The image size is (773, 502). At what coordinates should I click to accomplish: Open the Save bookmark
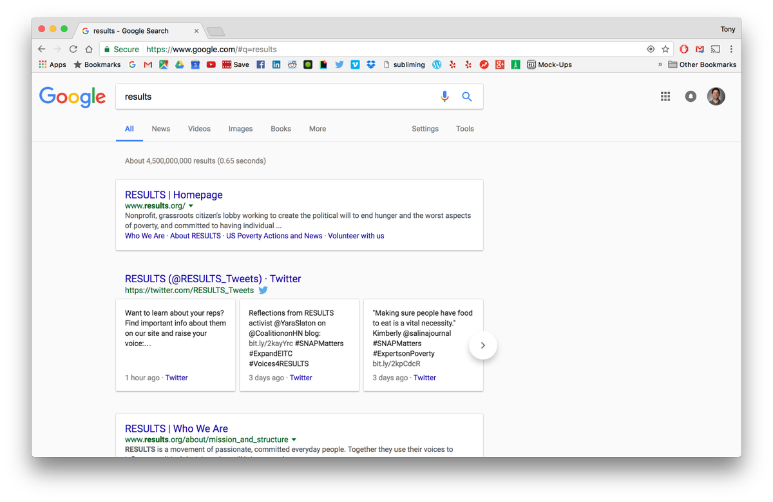236,64
